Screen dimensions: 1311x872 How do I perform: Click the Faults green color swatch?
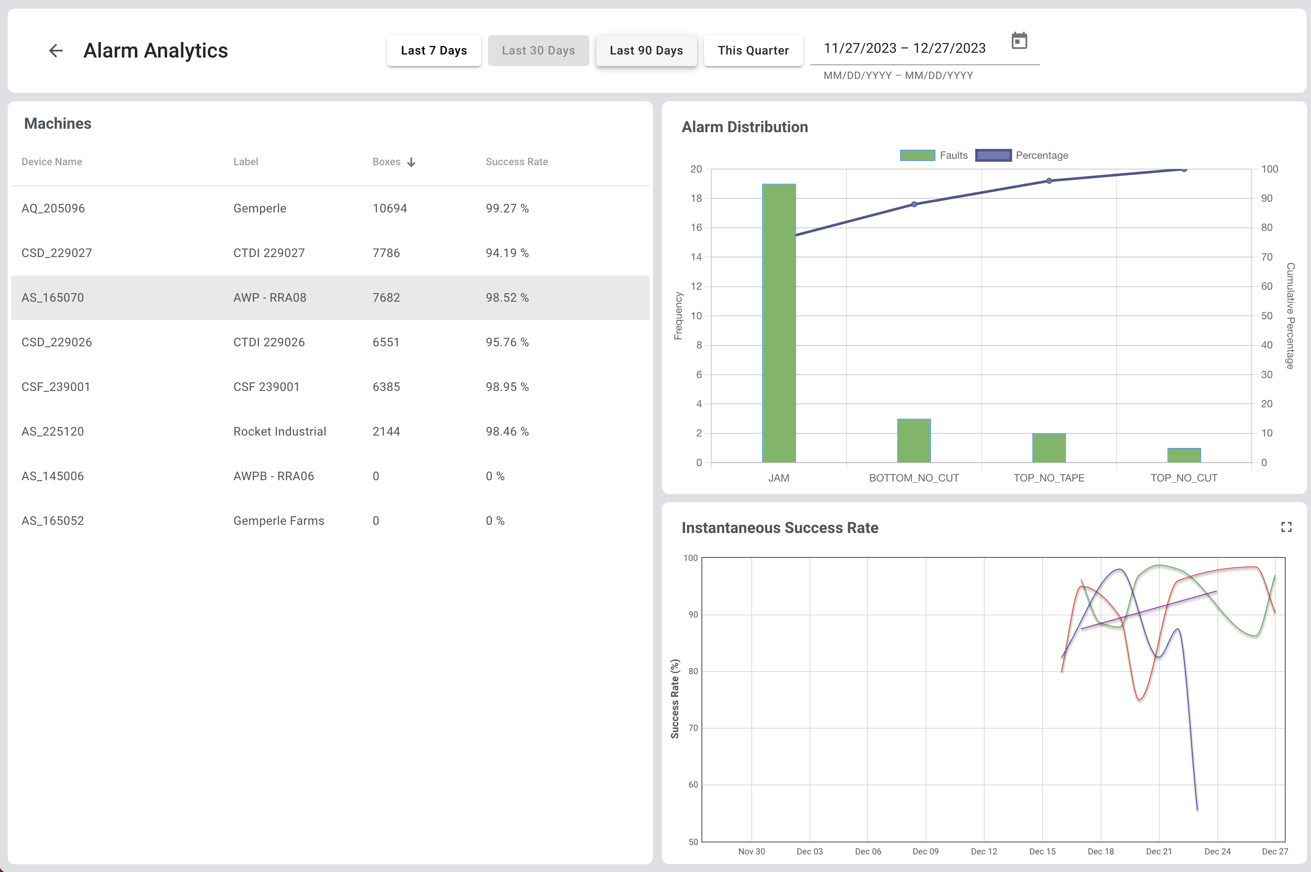pyautogui.click(x=917, y=155)
